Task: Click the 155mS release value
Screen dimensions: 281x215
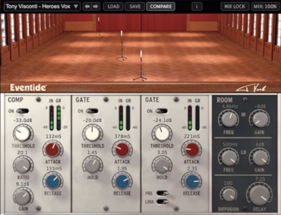Action: click(x=54, y=168)
